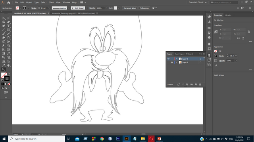Expand Layer 2 disclosure arrow
The width and height of the screenshot is (254, 142).
point(176,59)
